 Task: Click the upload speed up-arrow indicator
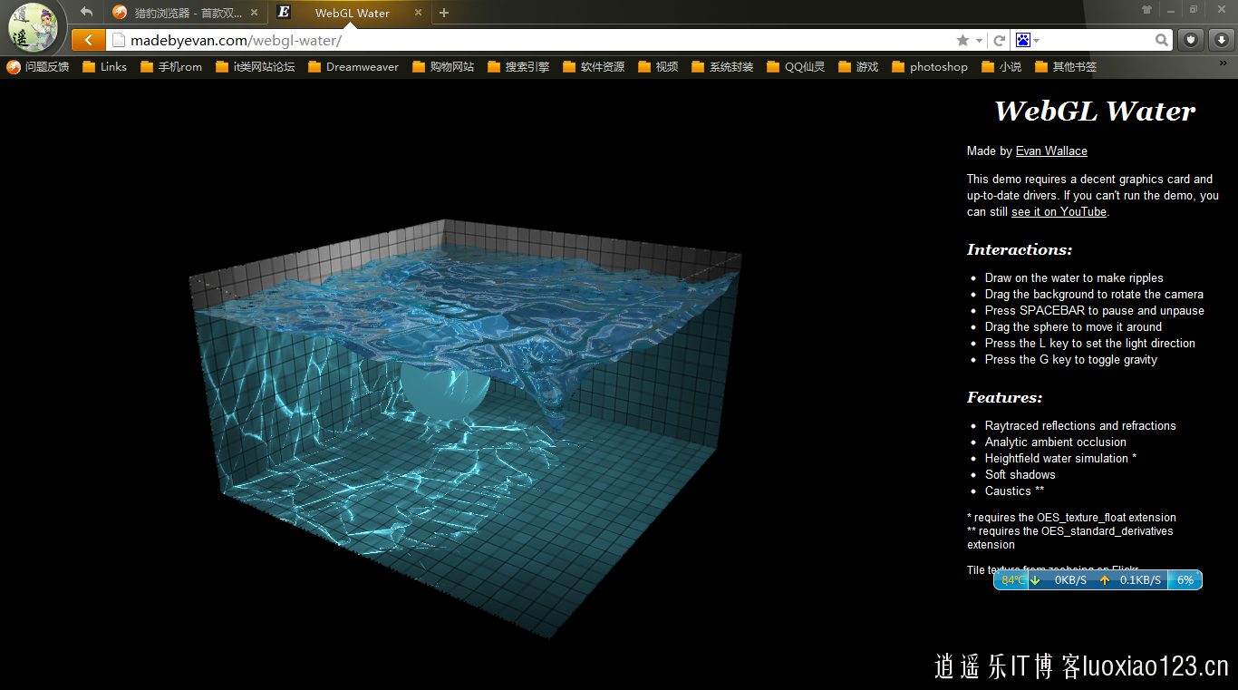point(1104,580)
